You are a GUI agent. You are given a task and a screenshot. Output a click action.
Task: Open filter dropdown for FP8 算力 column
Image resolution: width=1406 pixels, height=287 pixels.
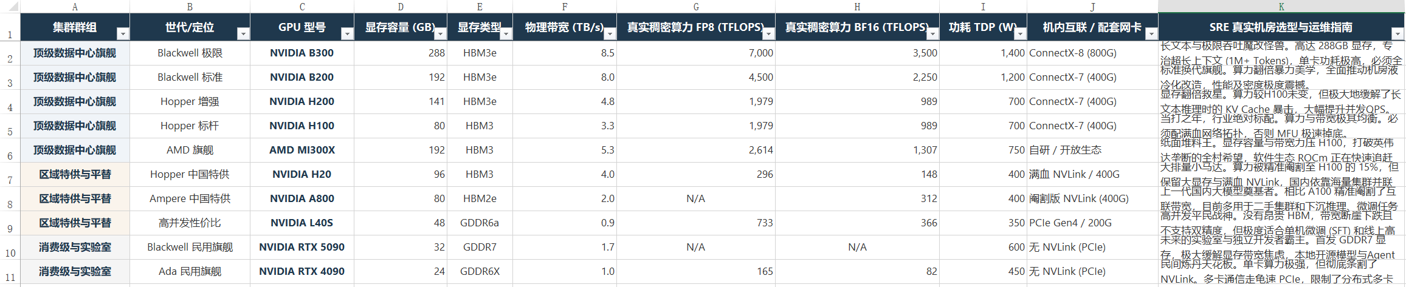tap(768, 34)
